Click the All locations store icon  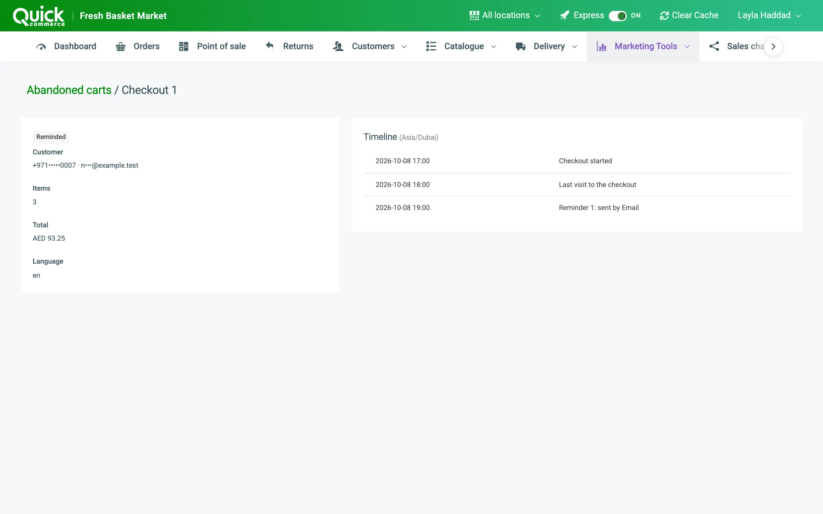pos(474,16)
